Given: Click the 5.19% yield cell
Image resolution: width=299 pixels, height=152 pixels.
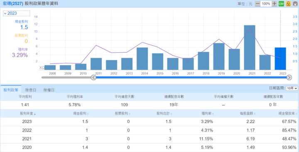Looking at the screenshot, I should (207, 147).
